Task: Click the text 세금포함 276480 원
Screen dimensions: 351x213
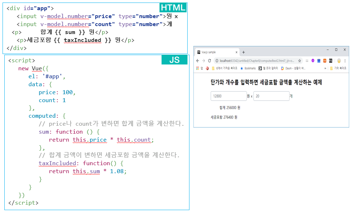Action: pos(224,117)
